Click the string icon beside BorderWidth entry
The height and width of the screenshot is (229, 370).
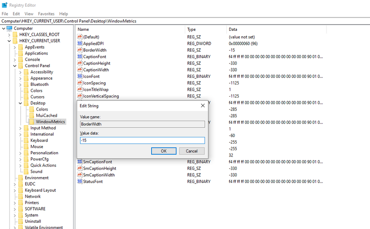tap(80, 50)
